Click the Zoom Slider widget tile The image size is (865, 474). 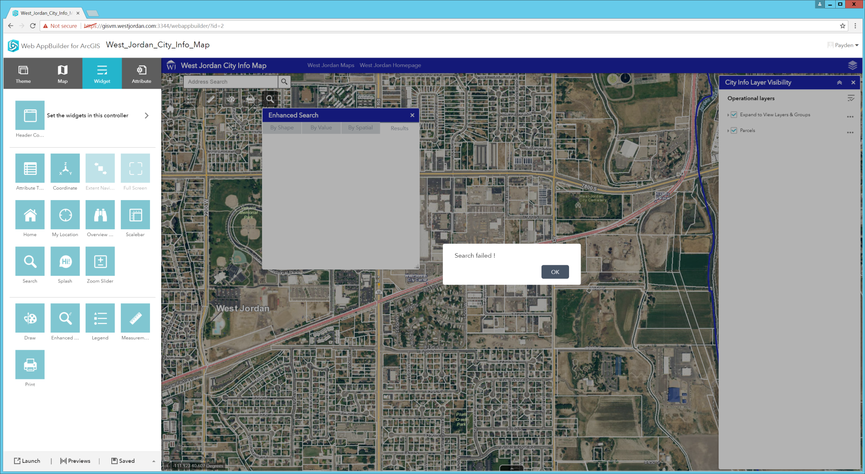[x=100, y=261]
